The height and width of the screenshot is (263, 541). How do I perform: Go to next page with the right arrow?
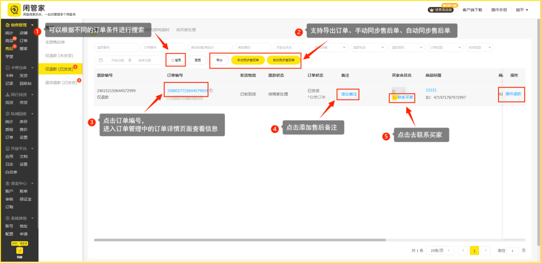486,251
